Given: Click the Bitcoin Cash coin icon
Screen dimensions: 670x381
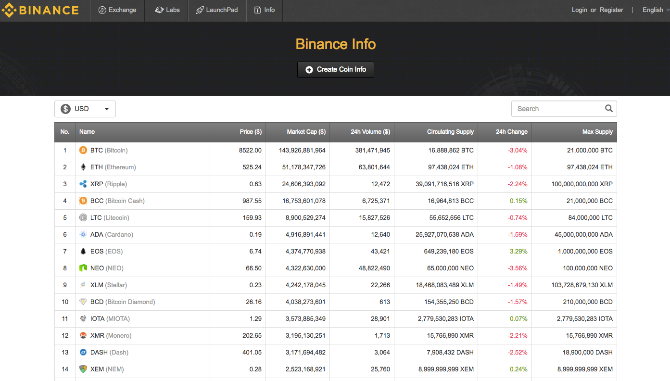Looking at the screenshot, I should coord(83,201).
